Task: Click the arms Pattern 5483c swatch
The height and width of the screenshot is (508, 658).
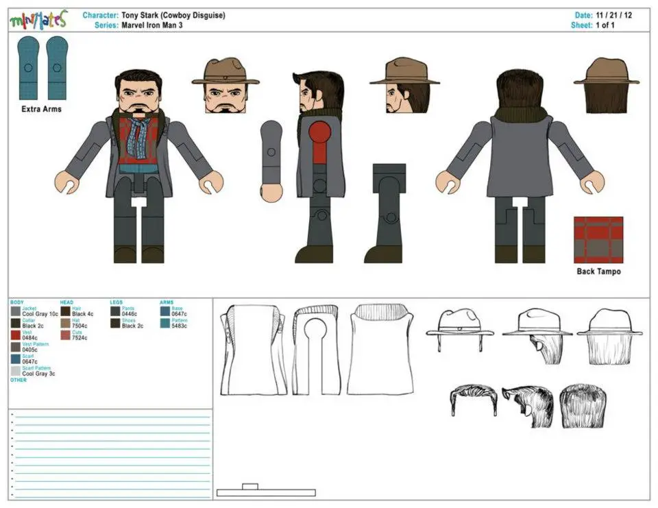Action: coord(165,324)
